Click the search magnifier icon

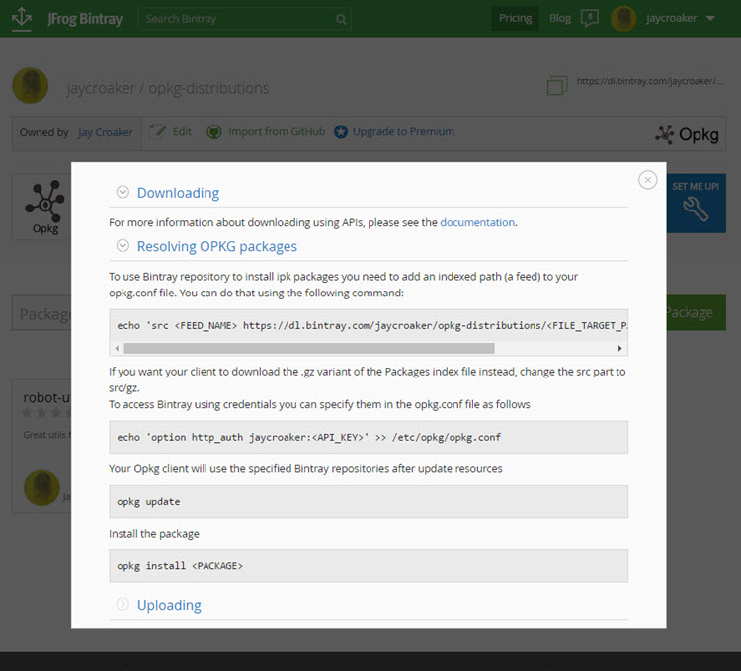[341, 19]
